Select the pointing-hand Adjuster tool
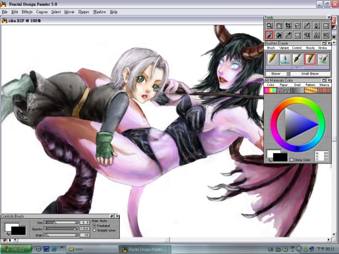Screen dimensions: 339x254 coord(307,35)
